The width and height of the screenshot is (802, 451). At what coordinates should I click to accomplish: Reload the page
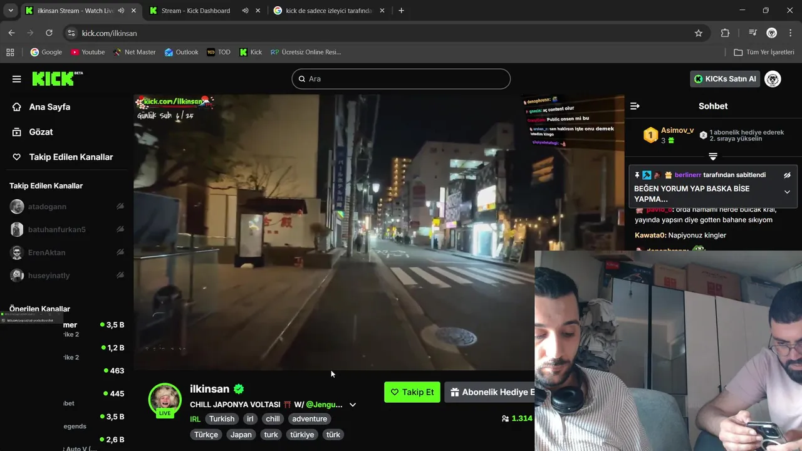[49, 33]
